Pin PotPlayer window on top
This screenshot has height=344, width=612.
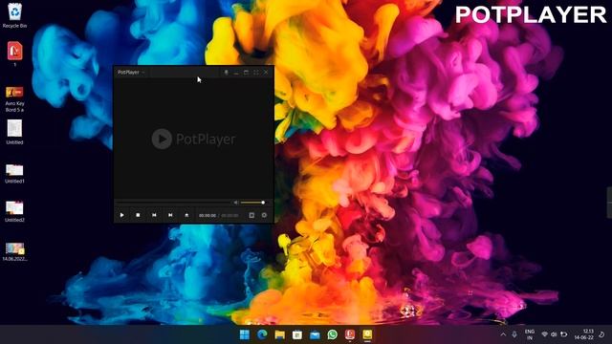[226, 73]
